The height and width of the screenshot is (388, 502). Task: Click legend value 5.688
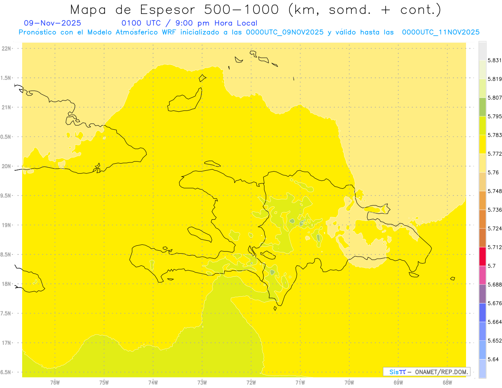pos(494,285)
